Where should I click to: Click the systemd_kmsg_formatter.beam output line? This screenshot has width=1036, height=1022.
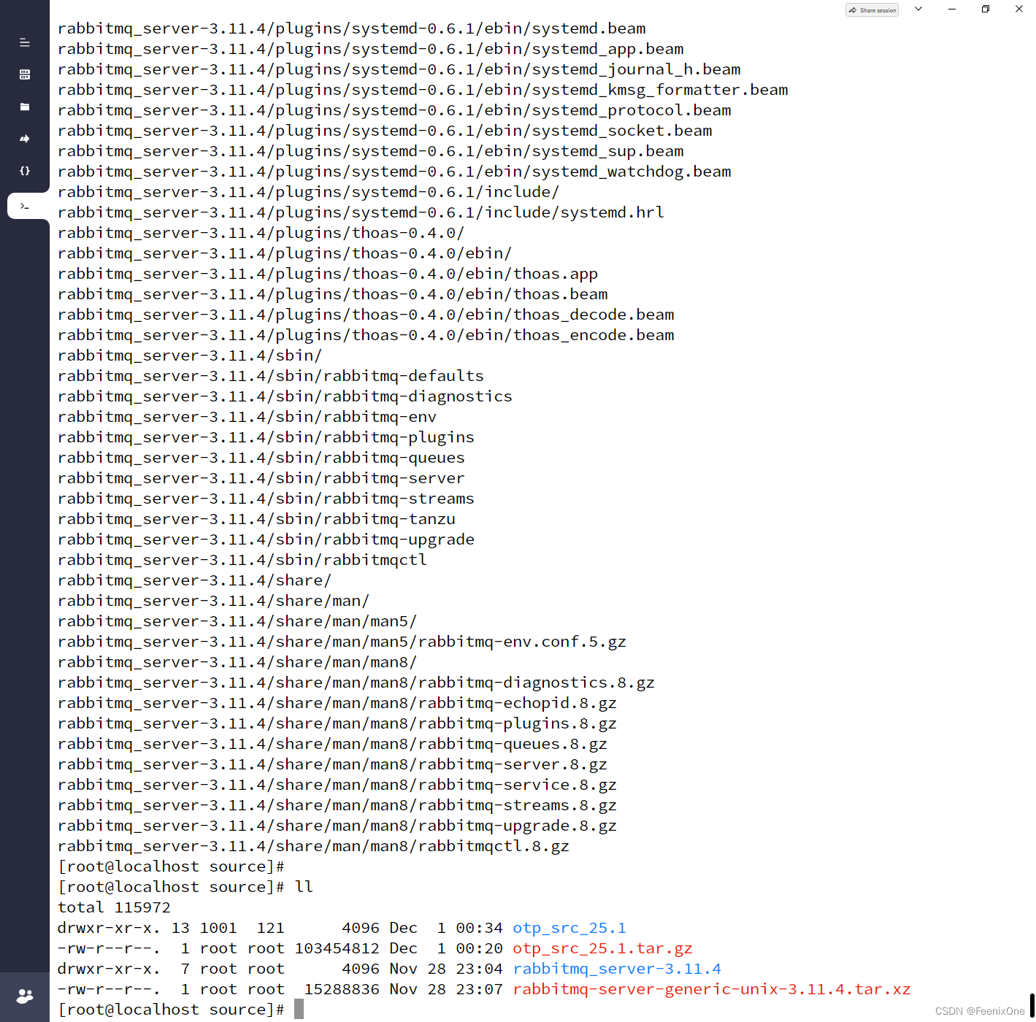pos(423,90)
